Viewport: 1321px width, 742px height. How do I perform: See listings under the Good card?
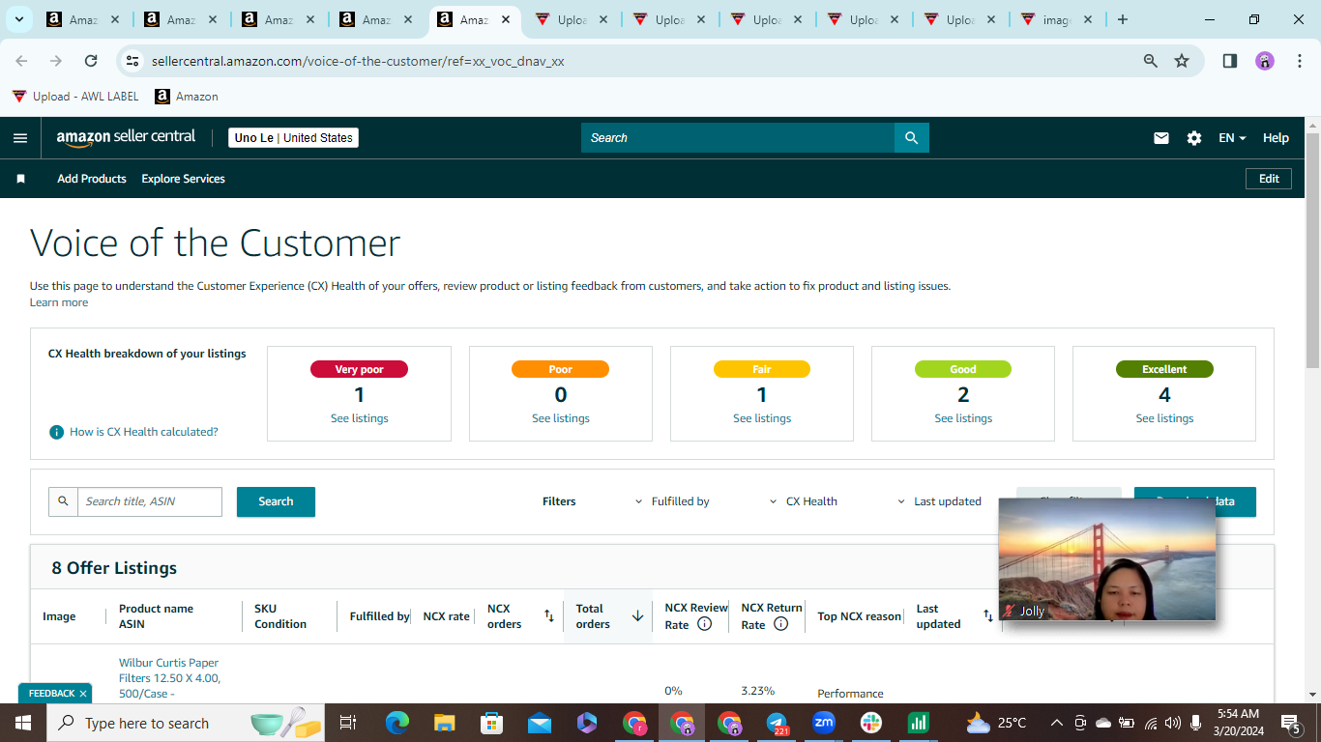(963, 418)
